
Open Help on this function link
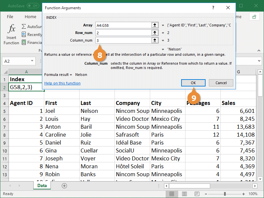pos(62,83)
